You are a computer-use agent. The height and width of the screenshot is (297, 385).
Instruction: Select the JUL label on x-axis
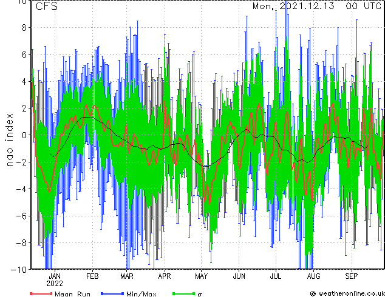[x=276, y=276]
